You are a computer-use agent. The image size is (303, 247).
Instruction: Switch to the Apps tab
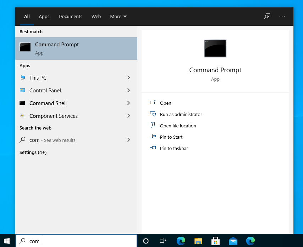tap(44, 17)
